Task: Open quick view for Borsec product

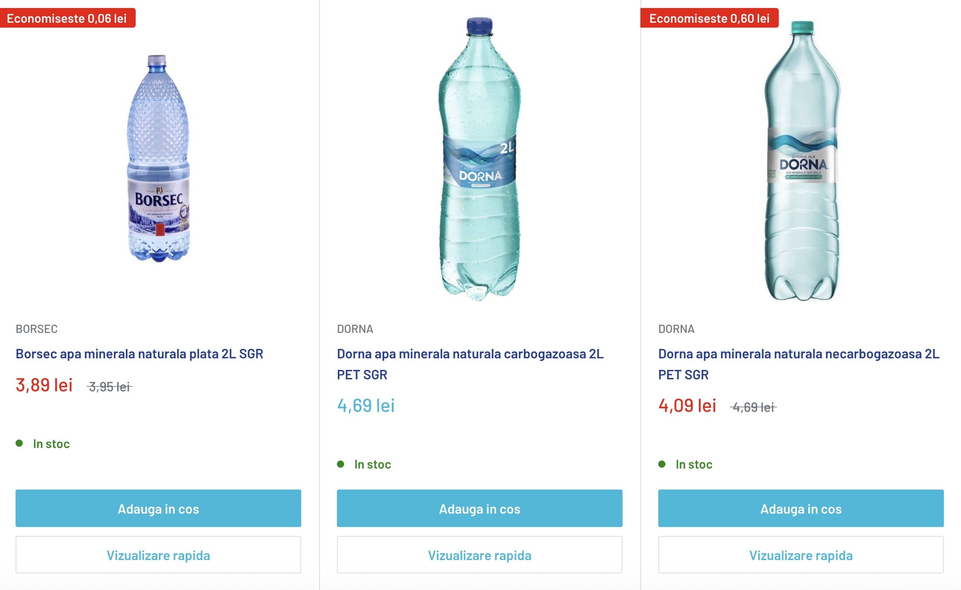Action: point(158,555)
